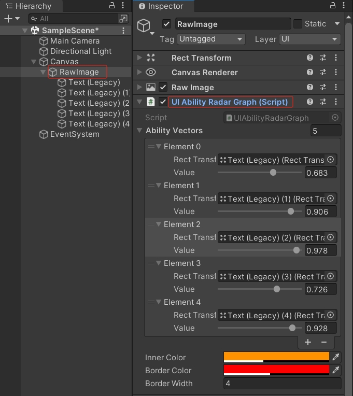The image size is (353, 396).
Task: Click the plus button to add ability vector
Action: [308, 342]
